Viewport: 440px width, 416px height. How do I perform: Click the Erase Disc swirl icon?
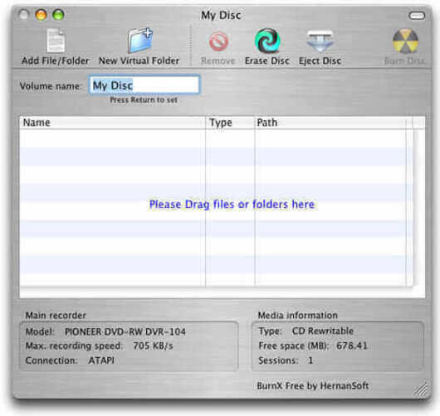[267, 41]
